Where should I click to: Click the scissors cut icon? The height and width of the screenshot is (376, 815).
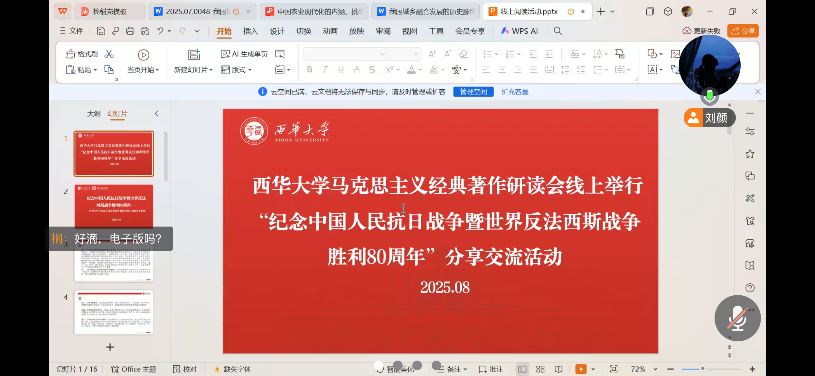[109, 54]
